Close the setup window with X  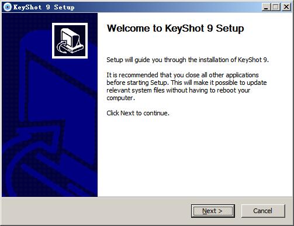coord(286,7)
